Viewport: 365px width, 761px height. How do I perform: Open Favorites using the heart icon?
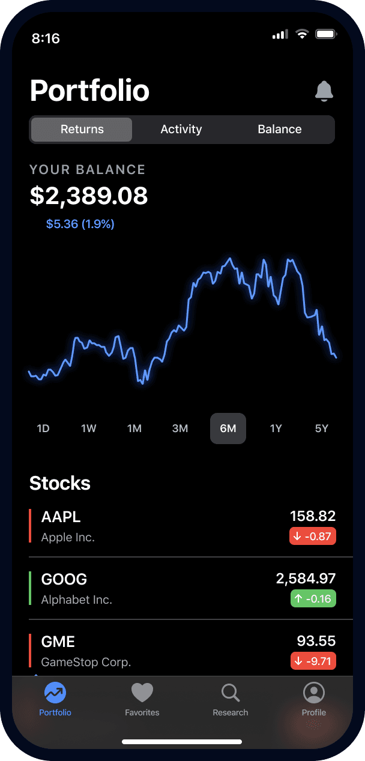point(142,693)
